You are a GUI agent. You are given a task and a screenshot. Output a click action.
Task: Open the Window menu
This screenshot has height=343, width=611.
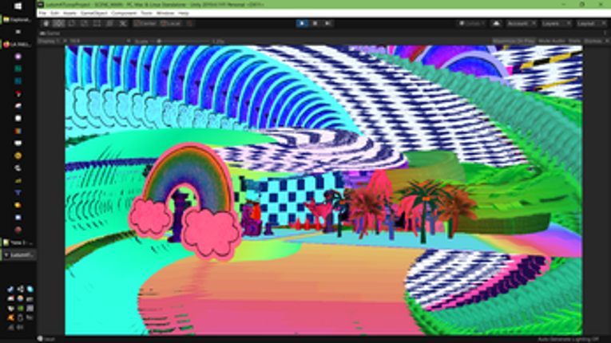pos(165,14)
